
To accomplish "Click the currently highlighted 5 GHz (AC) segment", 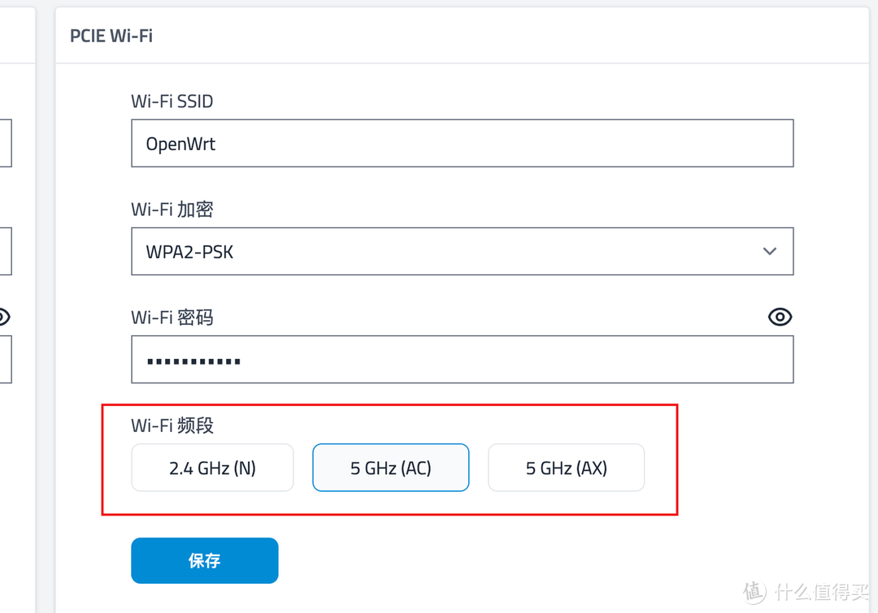I will click(390, 468).
